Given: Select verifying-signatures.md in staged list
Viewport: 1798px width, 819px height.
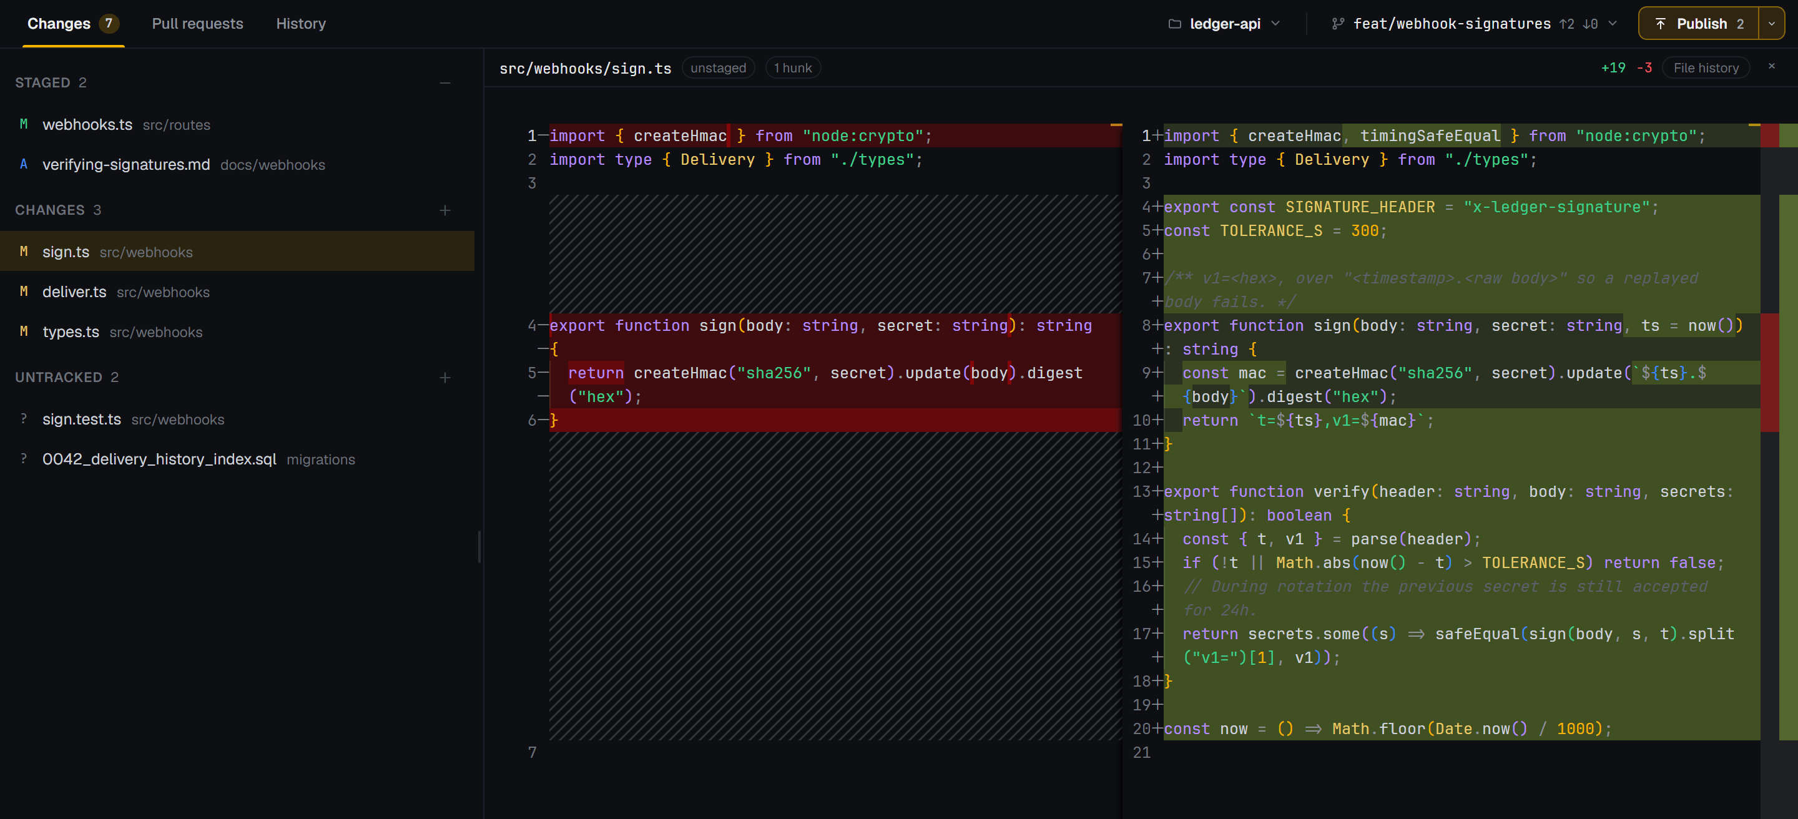Looking at the screenshot, I should tap(237, 164).
